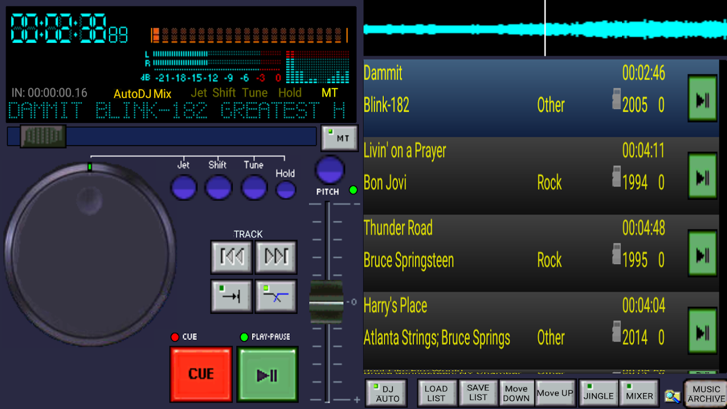Load Dammit with its green play icon
Viewport: 727px width, 409px height.
click(x=702, y=99)
